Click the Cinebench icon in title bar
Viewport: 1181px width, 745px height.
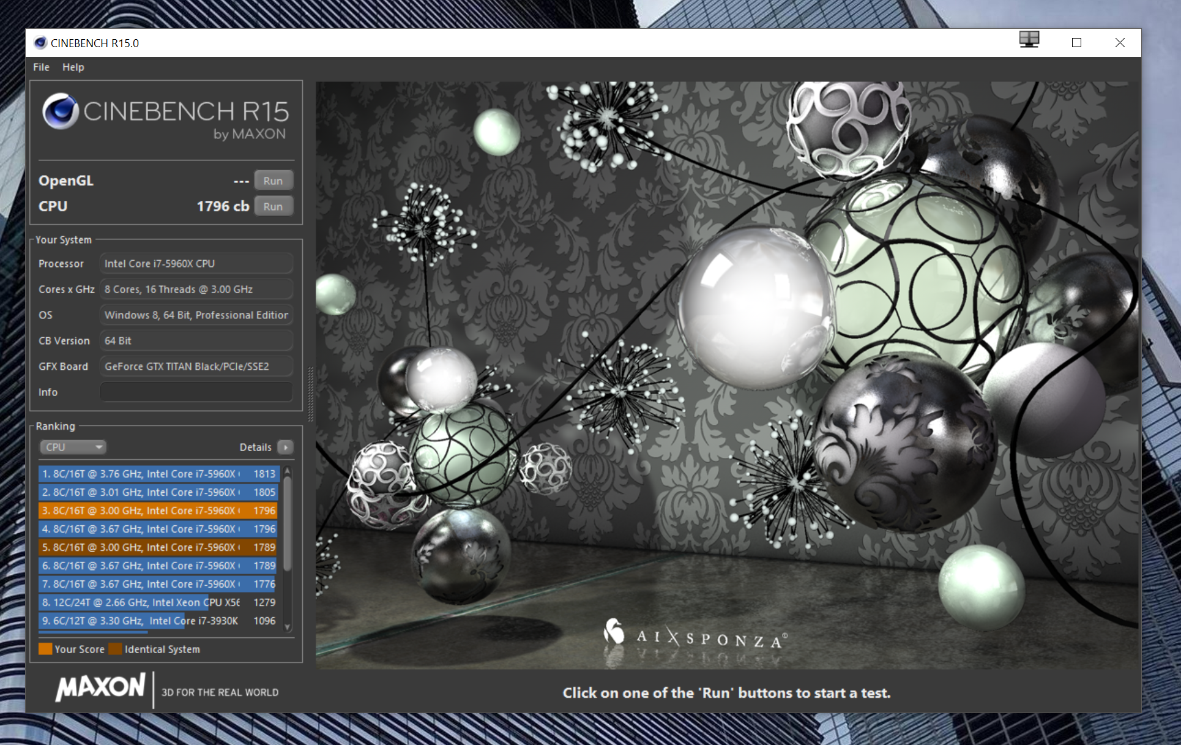pyautogui.click(x=40, y=43)
